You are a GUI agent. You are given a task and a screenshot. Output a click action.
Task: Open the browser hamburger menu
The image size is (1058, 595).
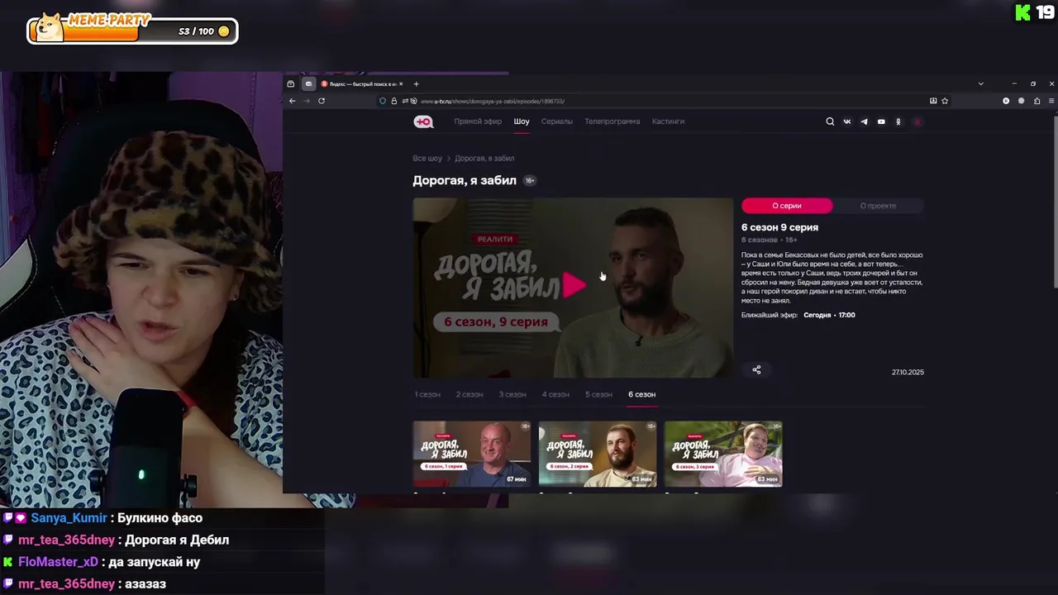[1051, 101]
